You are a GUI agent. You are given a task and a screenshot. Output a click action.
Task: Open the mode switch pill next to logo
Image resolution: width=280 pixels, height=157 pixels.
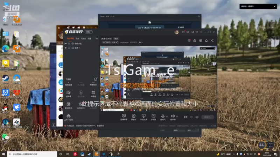click(89, 32)
